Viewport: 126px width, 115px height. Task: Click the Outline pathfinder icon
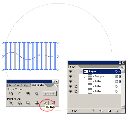tap(45, 103)
